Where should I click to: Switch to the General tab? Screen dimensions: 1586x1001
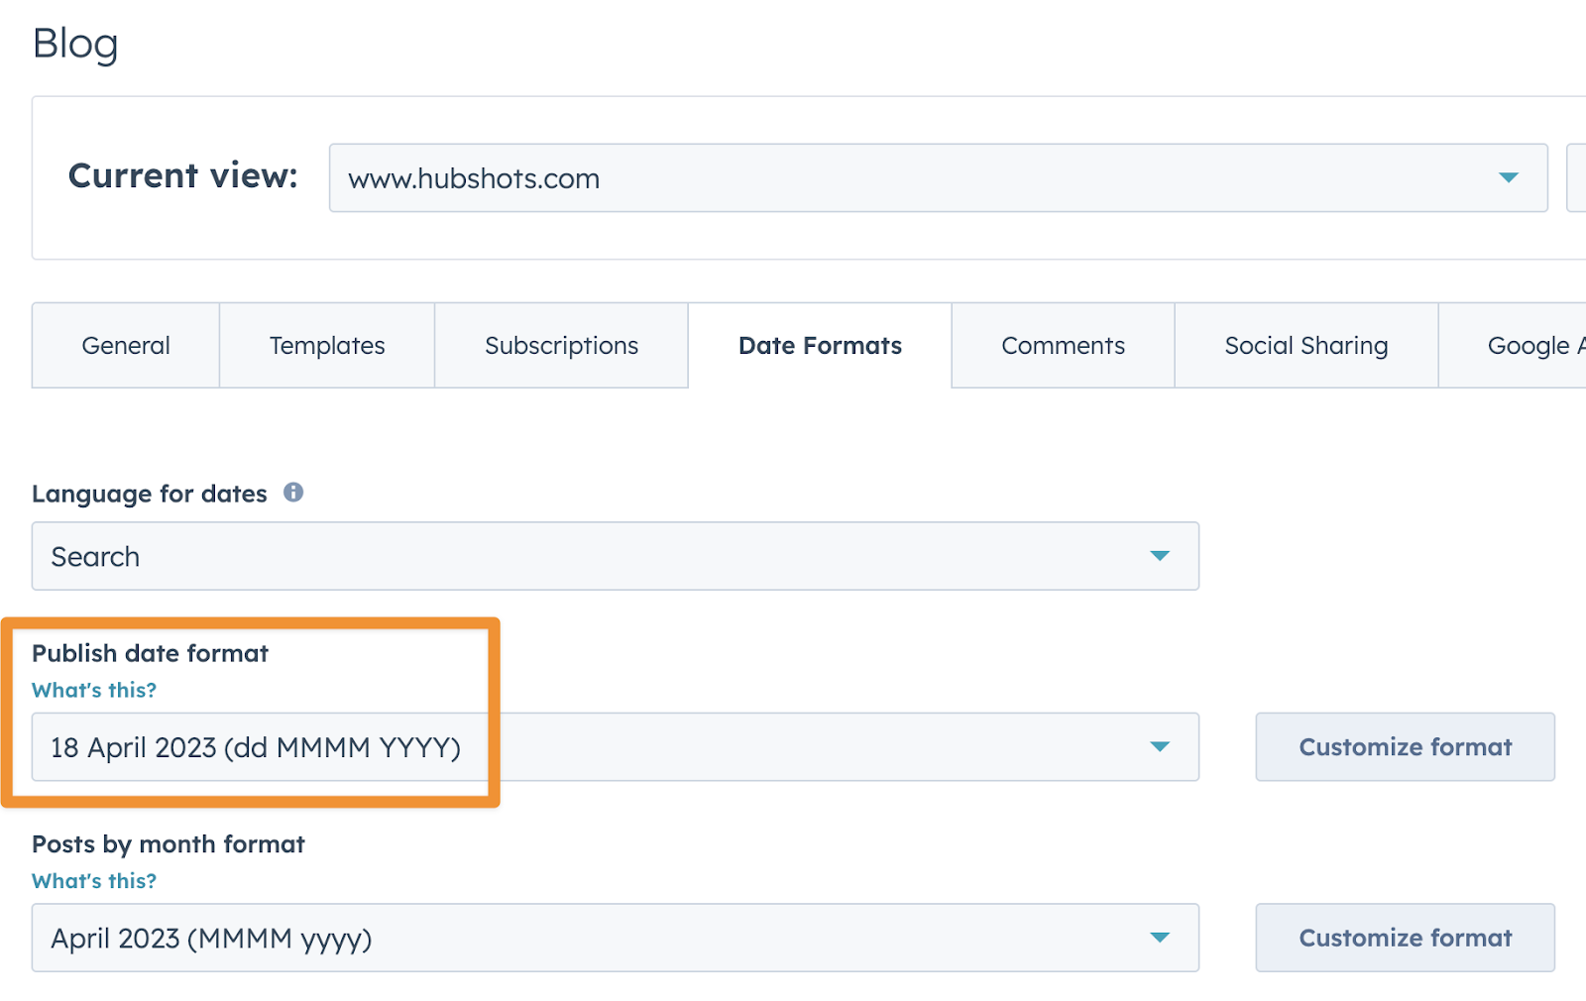point(126,346)
